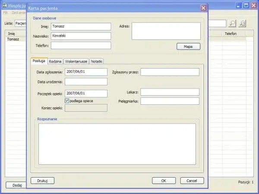The width and height of the screenshot is (259, 194).
Task: Select the Tomasz row in the patient list
Action: (x=16, y=39)
